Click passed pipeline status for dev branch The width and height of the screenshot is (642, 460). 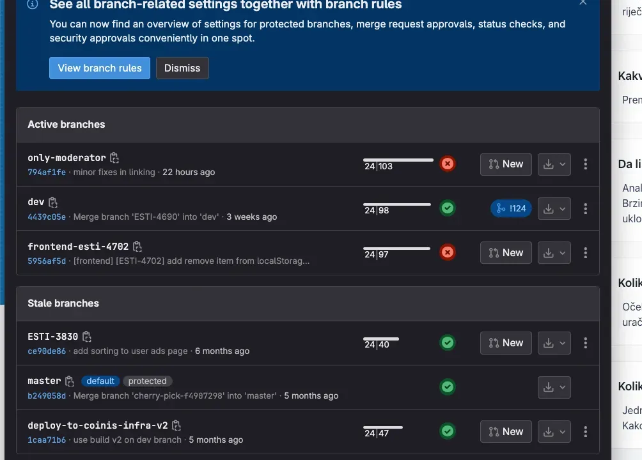[x=448, y=208]
